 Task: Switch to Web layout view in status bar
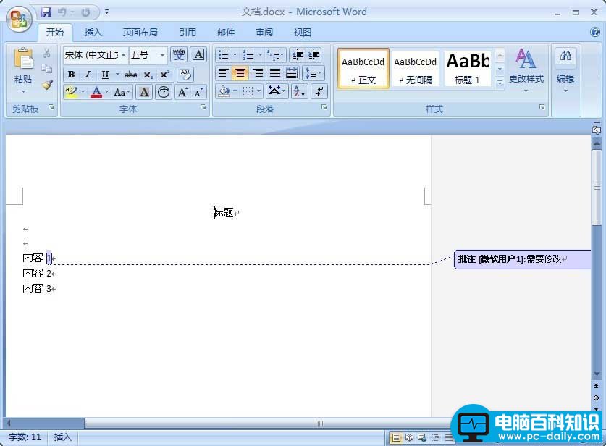421,437
